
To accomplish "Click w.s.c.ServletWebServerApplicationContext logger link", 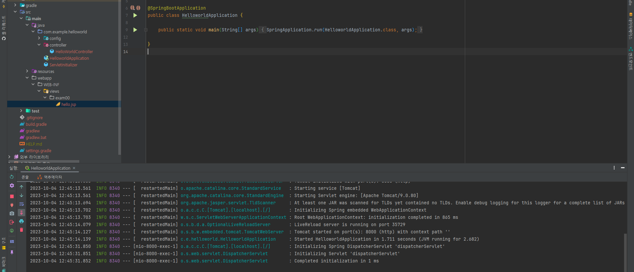I will pyautogui.click(x=233, y=217).
